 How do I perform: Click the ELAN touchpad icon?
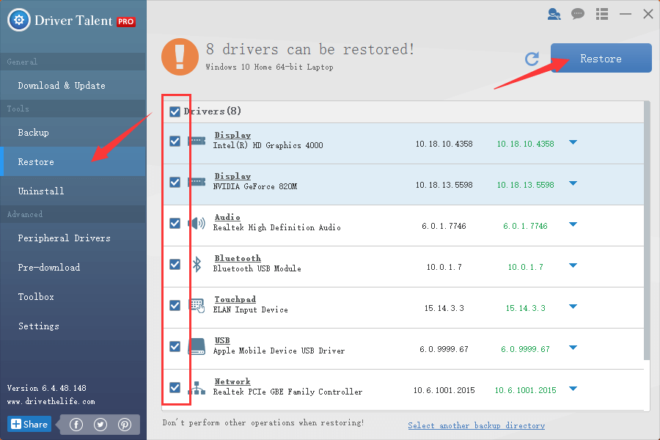197,305
